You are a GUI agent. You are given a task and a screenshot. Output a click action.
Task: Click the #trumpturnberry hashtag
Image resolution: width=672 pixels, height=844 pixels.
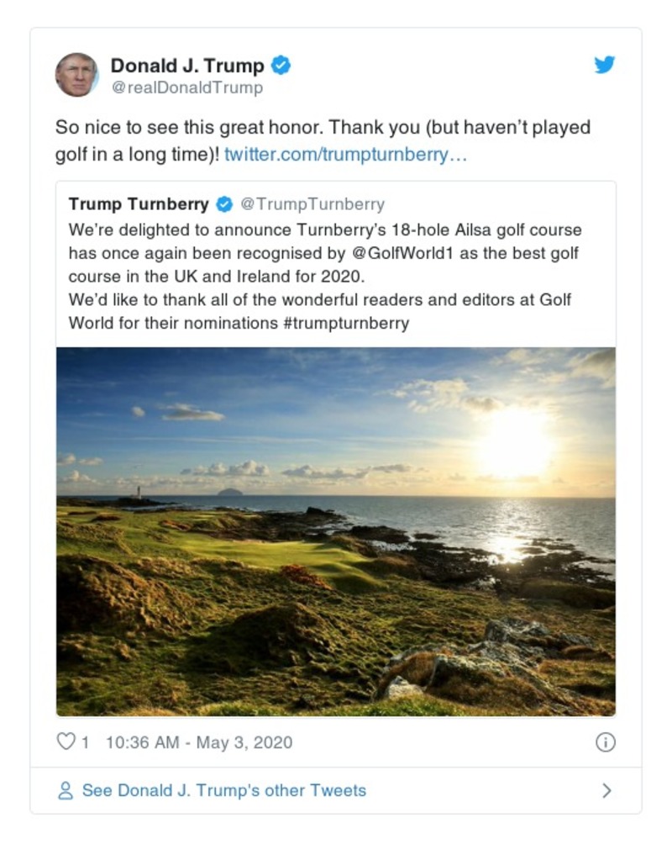tap(346, 324)
